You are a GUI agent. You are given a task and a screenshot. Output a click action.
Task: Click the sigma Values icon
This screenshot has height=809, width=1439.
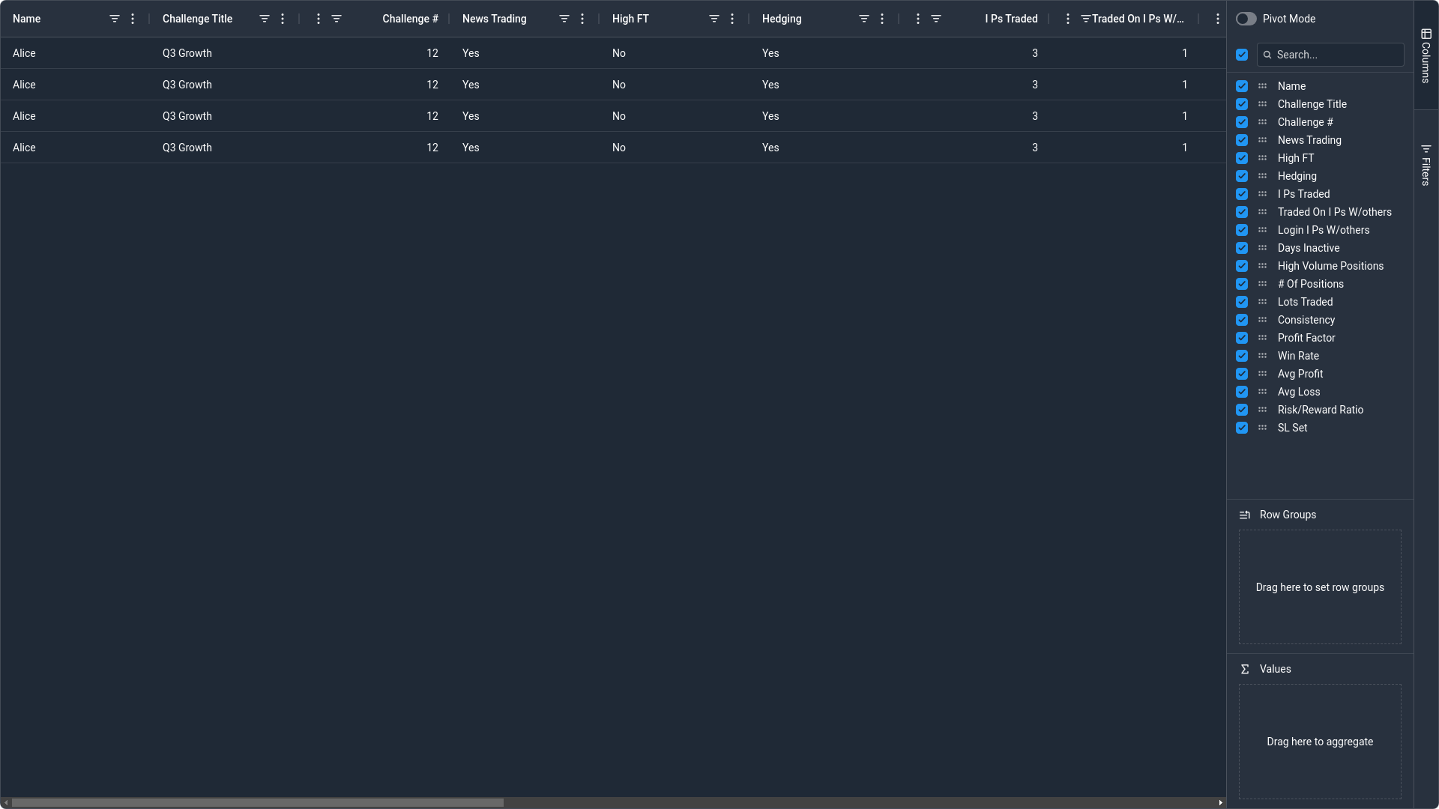click(x=1245, y=669)
